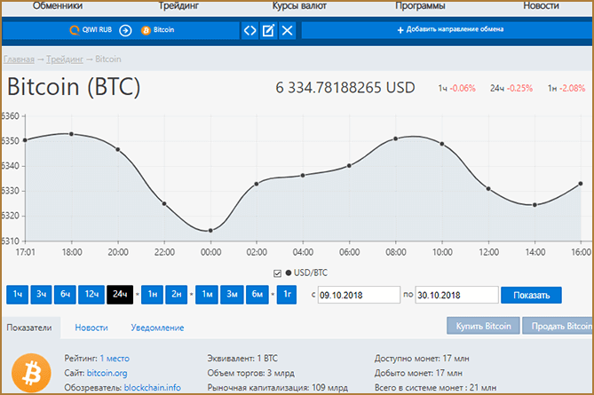This screenshot has height=395, width=594.
Task: Select the 12ч time range
Action: point(91,295)
